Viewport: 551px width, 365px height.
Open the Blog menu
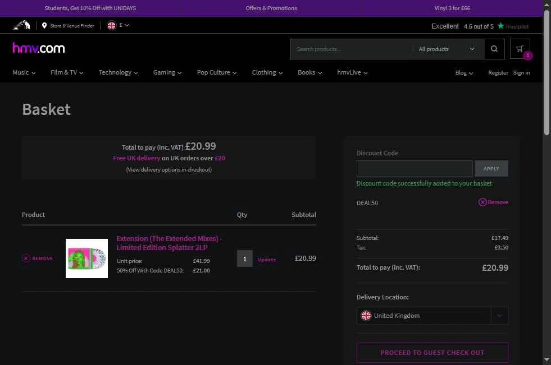(x=464, y=72)
